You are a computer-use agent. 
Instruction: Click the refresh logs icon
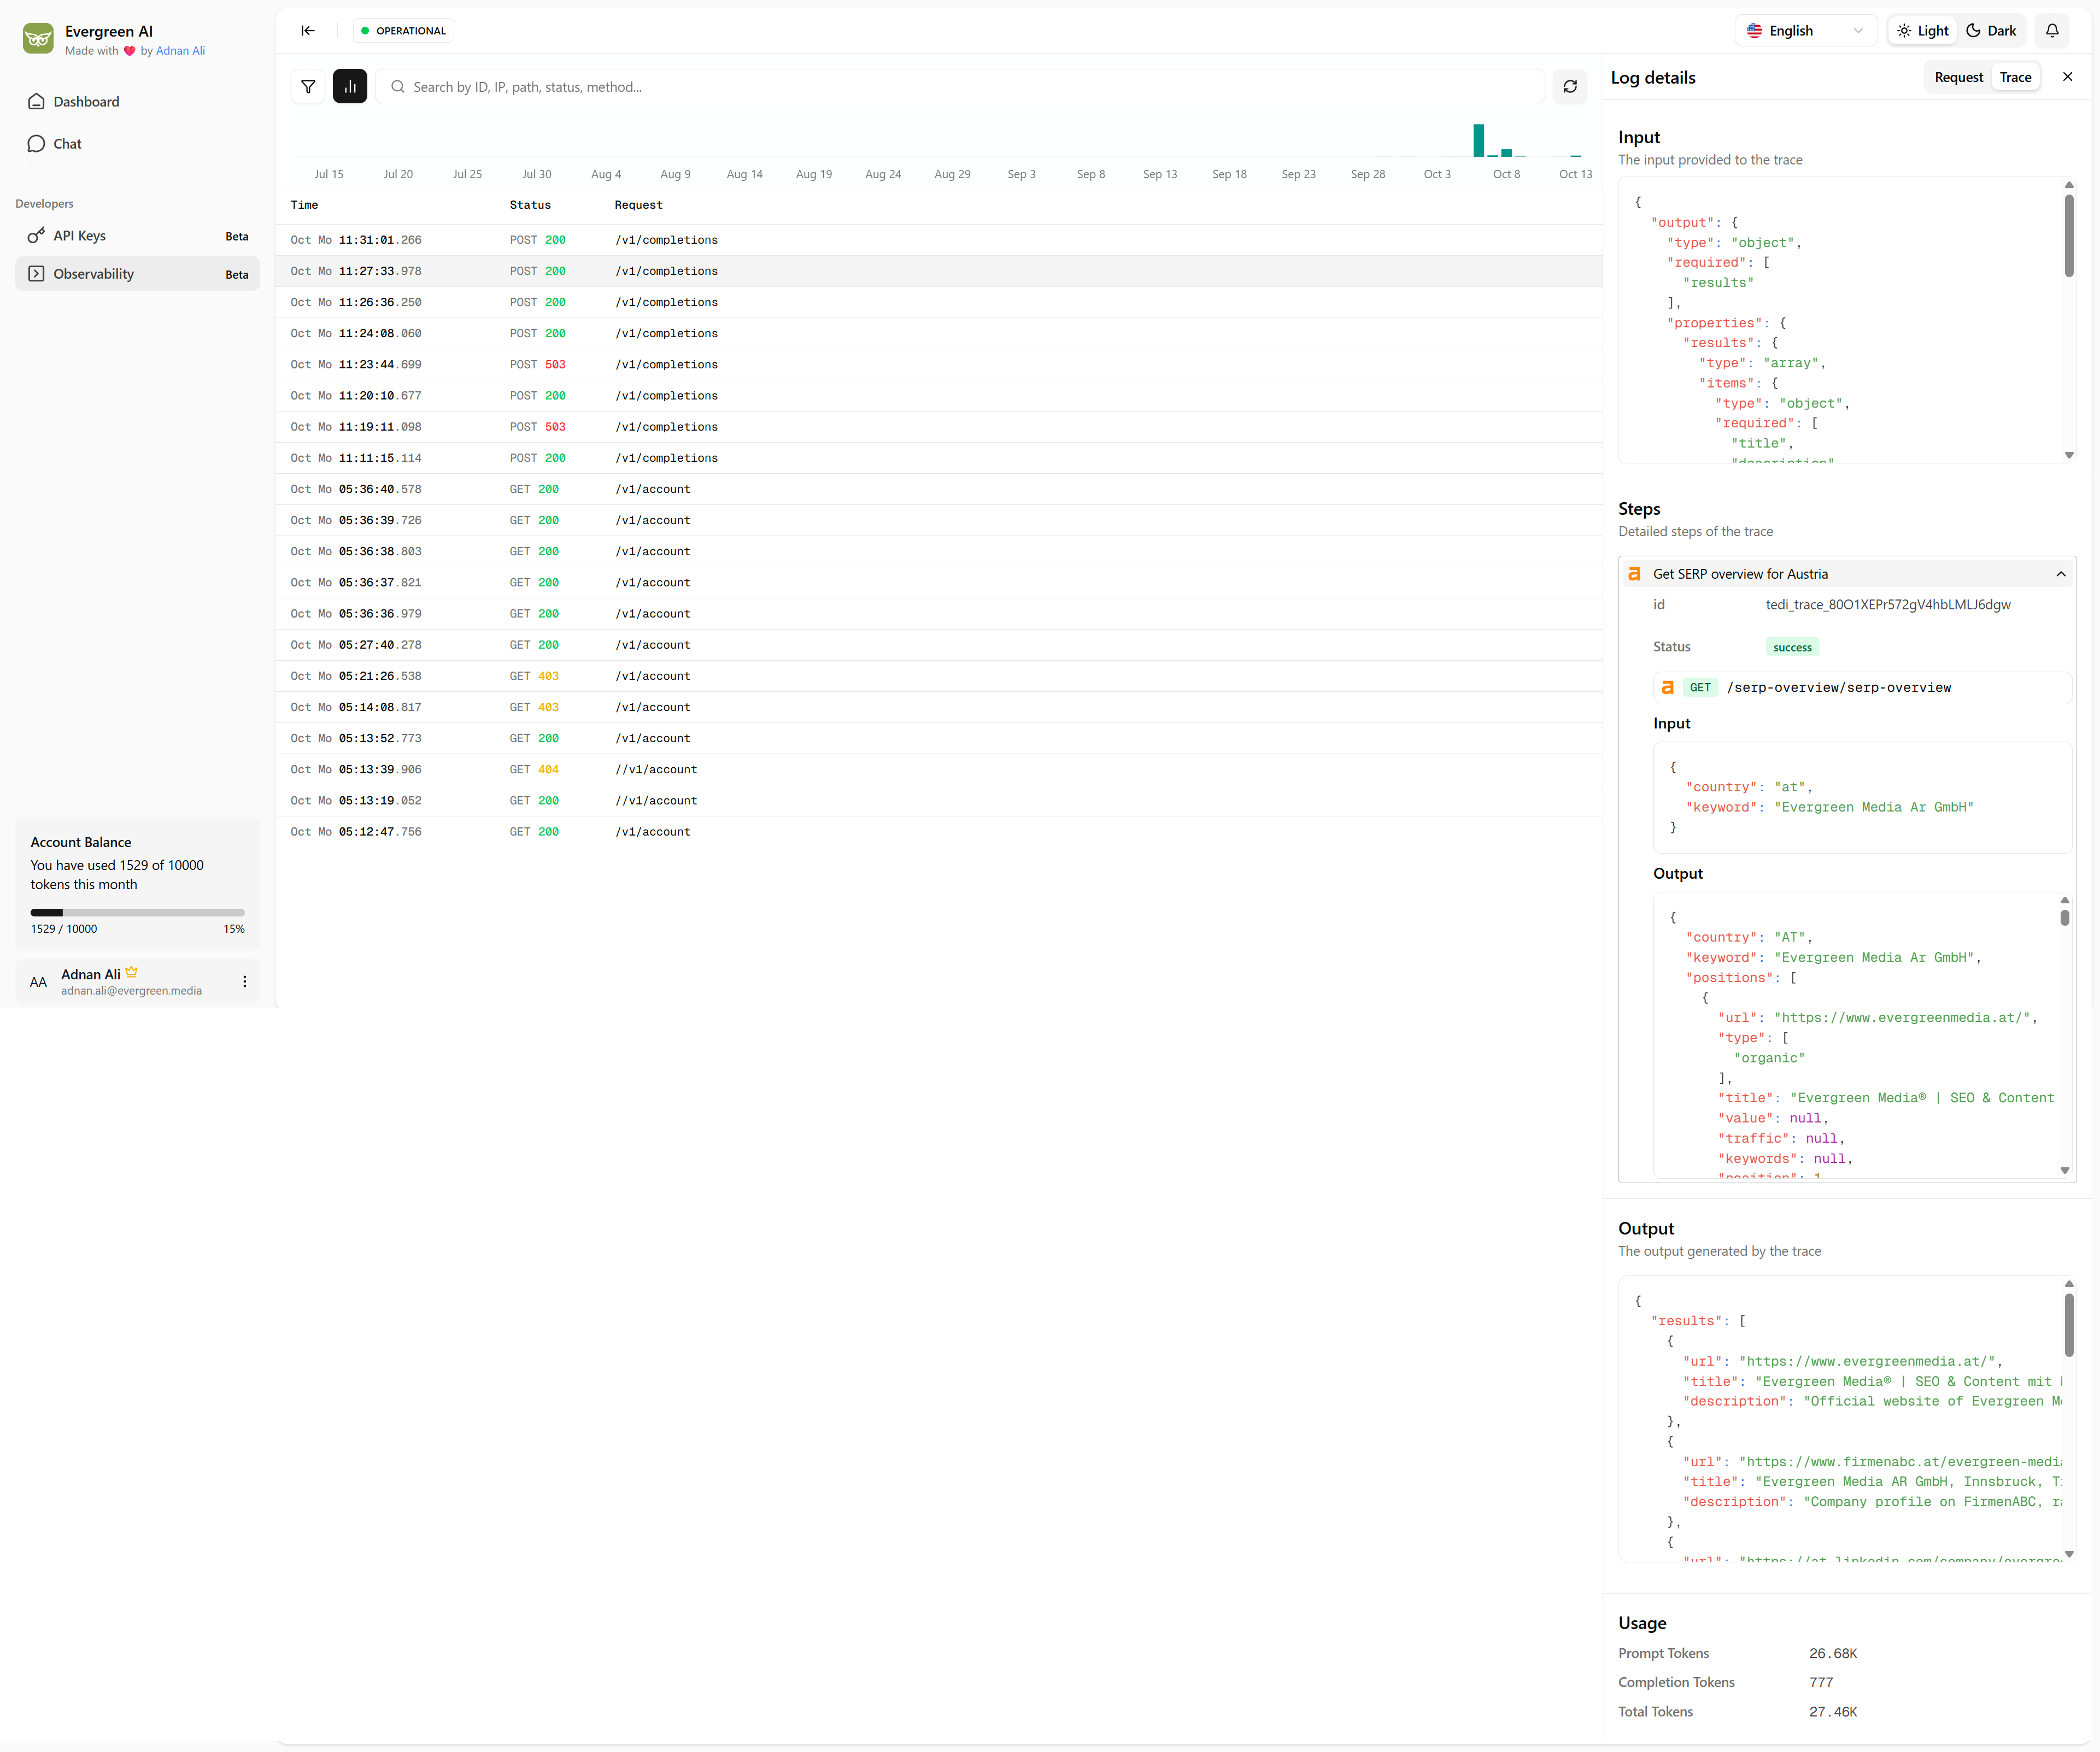pyautogui.click(x=1570, y=87)
